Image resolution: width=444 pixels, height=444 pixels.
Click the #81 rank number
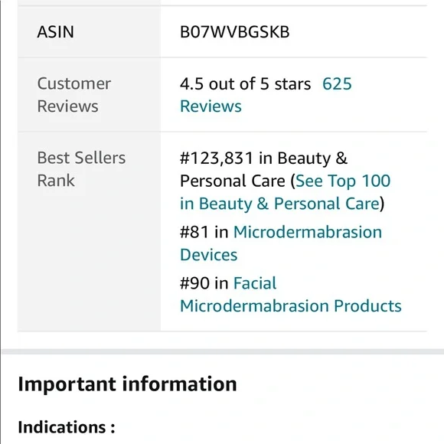click(x=194, y=232)
